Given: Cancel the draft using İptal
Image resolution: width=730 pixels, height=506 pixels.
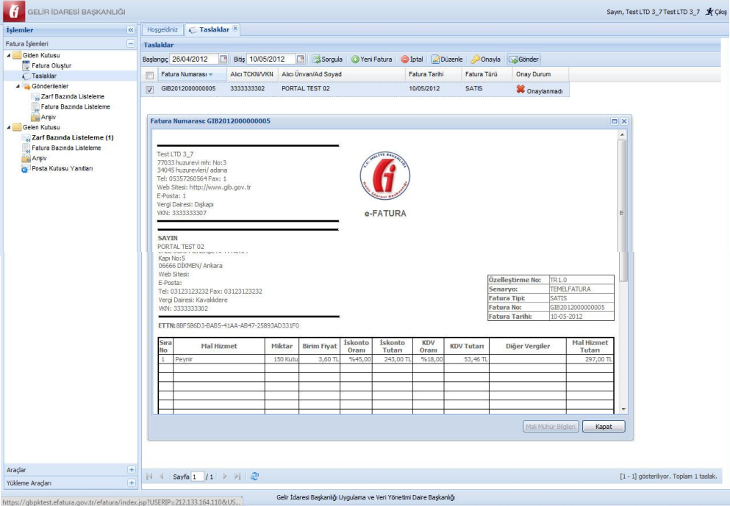Looking at the screenshot, I should click(x=412, y=59).
